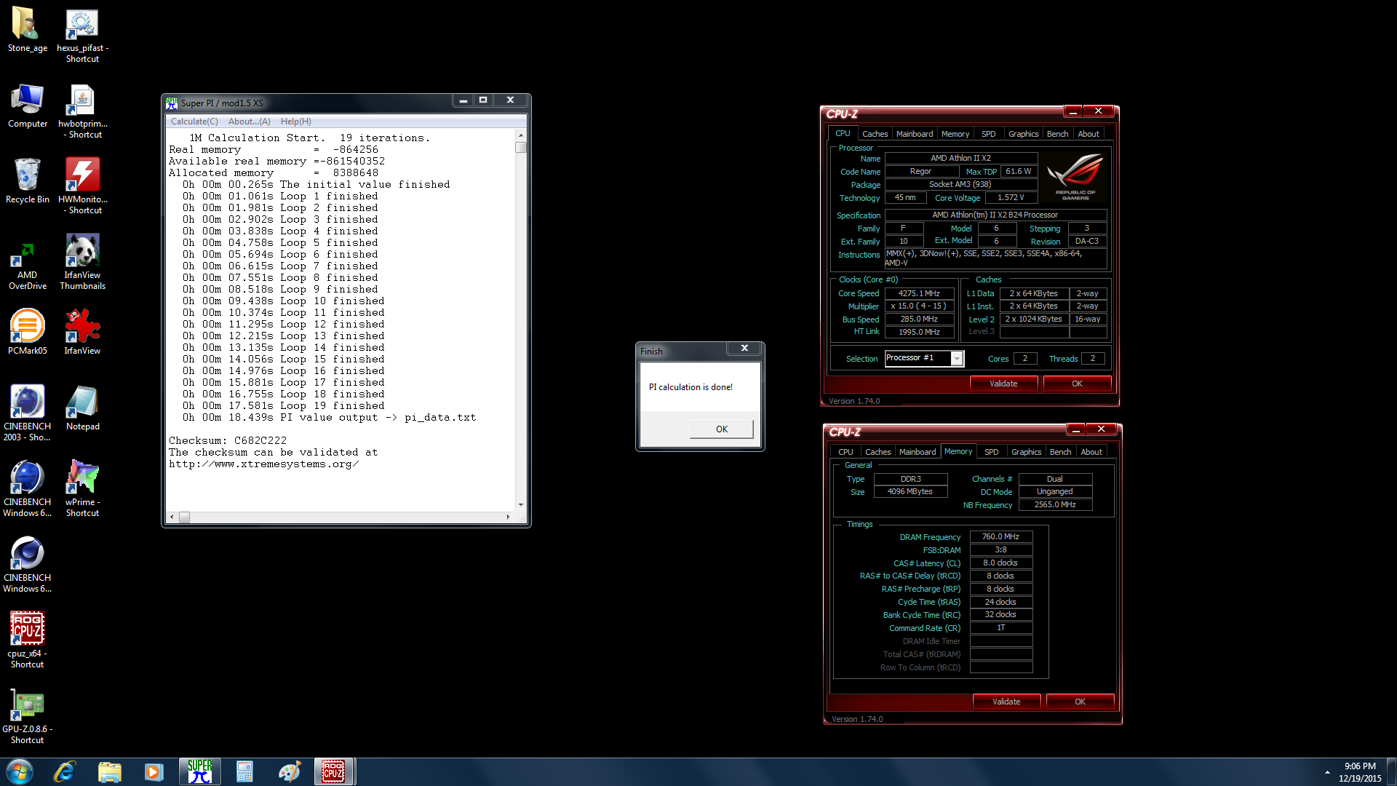Launch the hwbotprime shortcut icon

coord(82,111)
